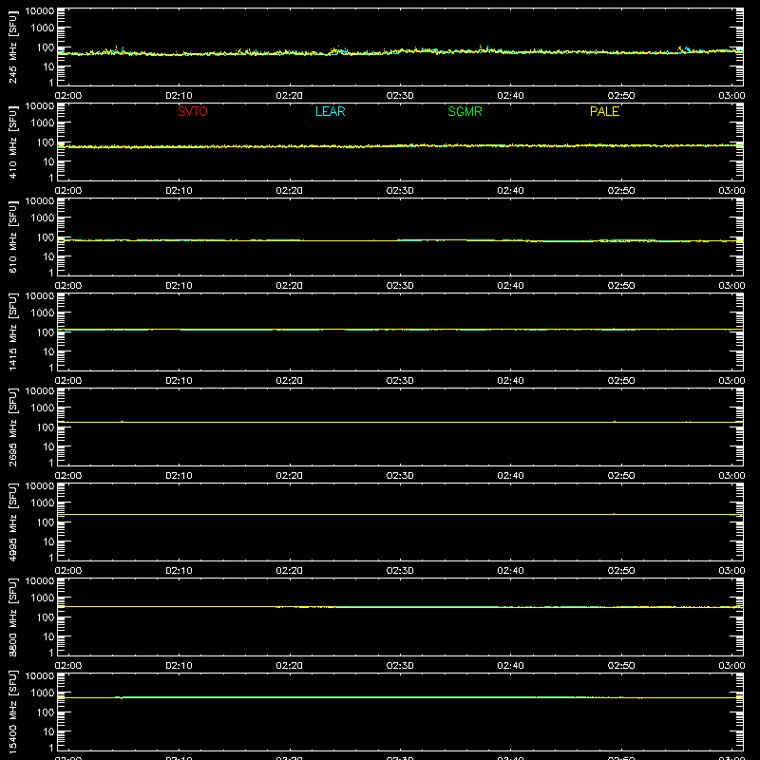The image size is (760, 760).
Task: Click 02:20 tick label under 1415 MHz plot
Action: tap(290, 381)
